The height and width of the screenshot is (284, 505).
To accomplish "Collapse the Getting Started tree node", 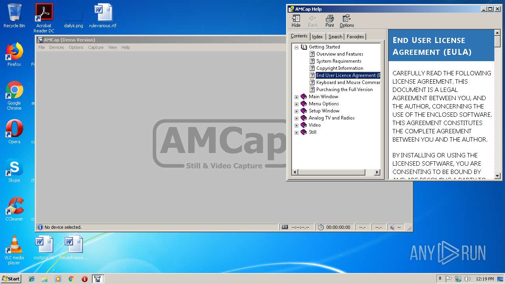I will [x=296, y=47].
